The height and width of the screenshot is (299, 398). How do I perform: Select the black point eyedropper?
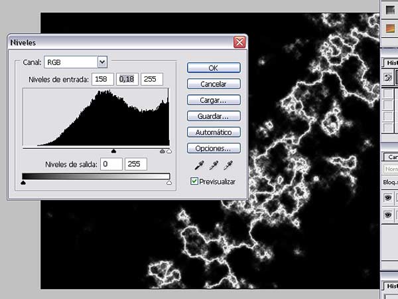point(199,165)
